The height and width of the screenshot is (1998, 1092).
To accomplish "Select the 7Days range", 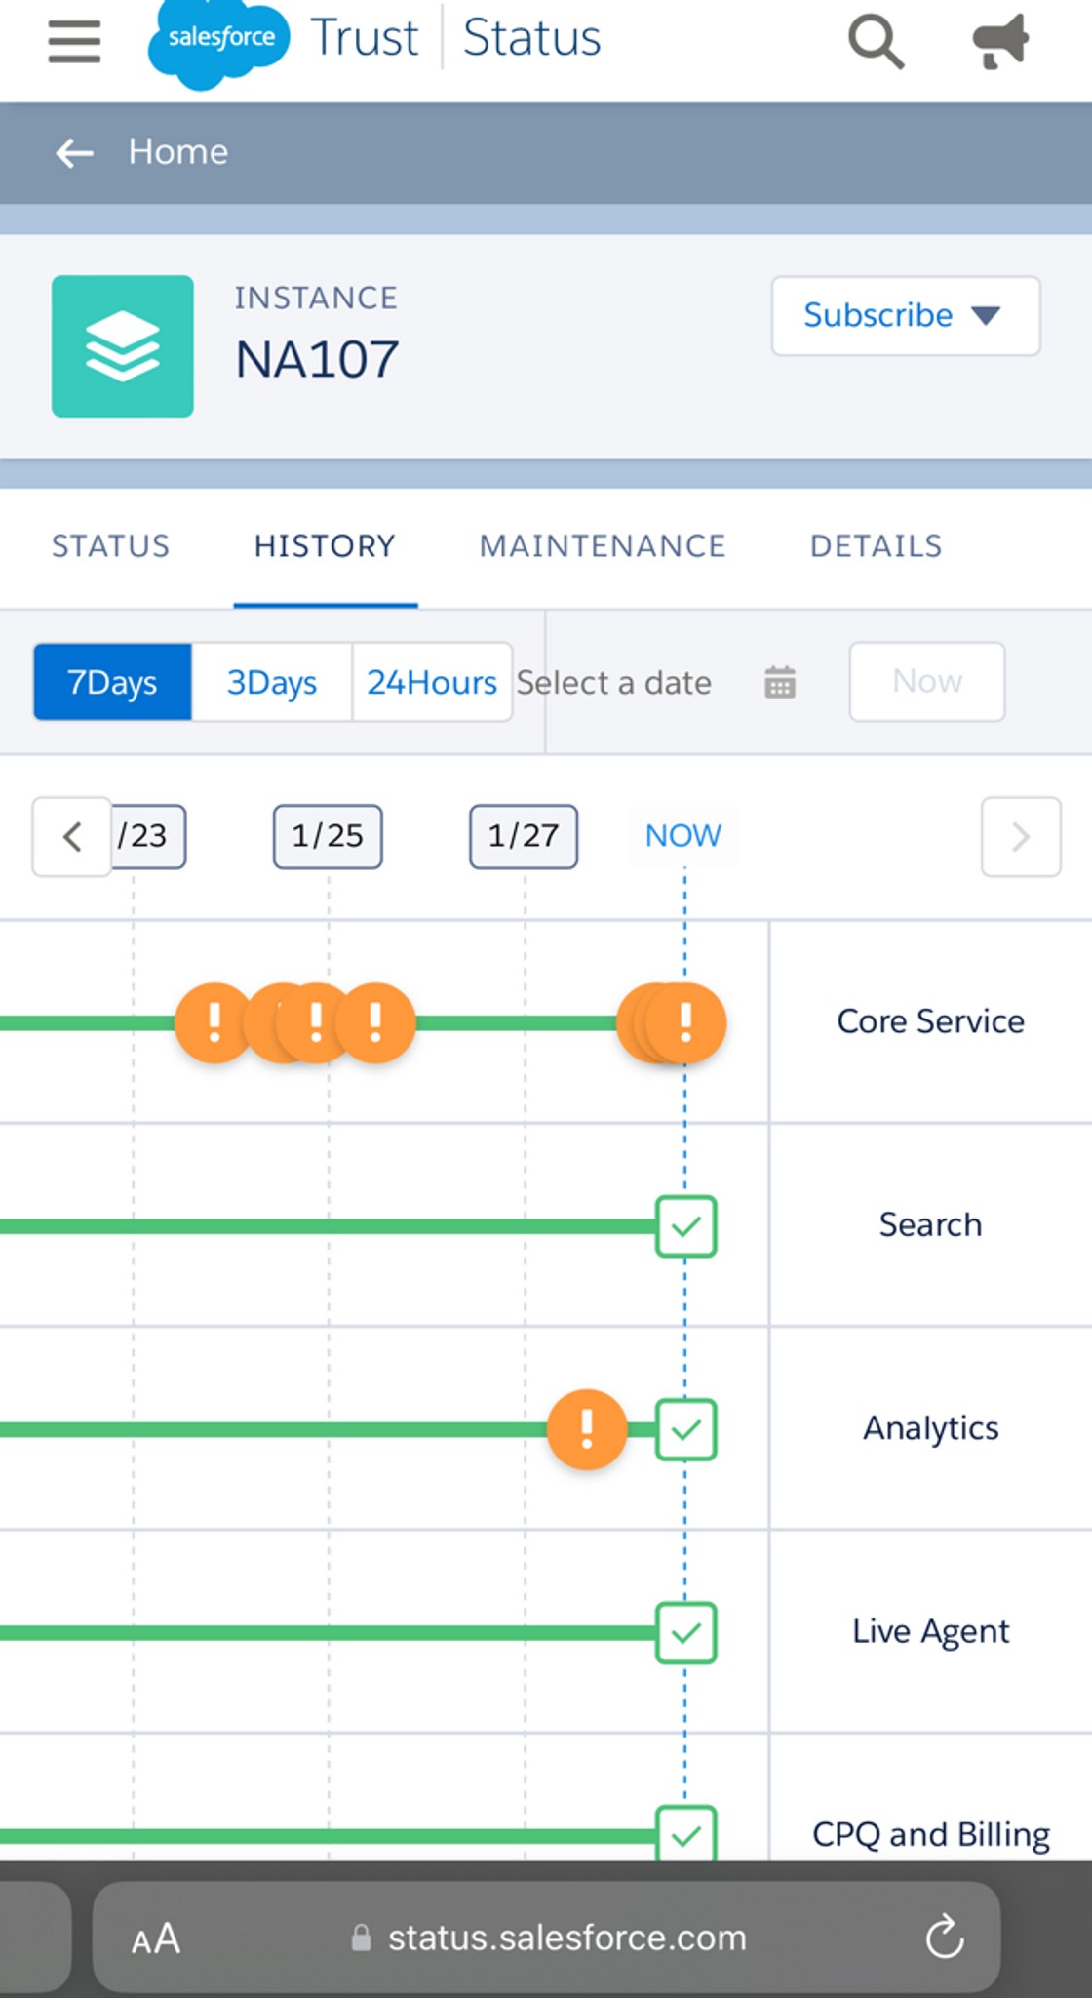I will (x=112, y=682).
